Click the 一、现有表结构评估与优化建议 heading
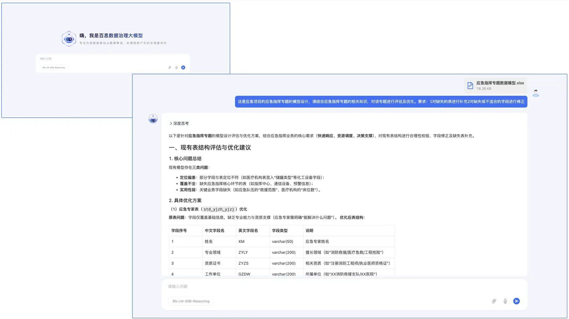Viewport: 569px width, 319px height. coord(210,148)
